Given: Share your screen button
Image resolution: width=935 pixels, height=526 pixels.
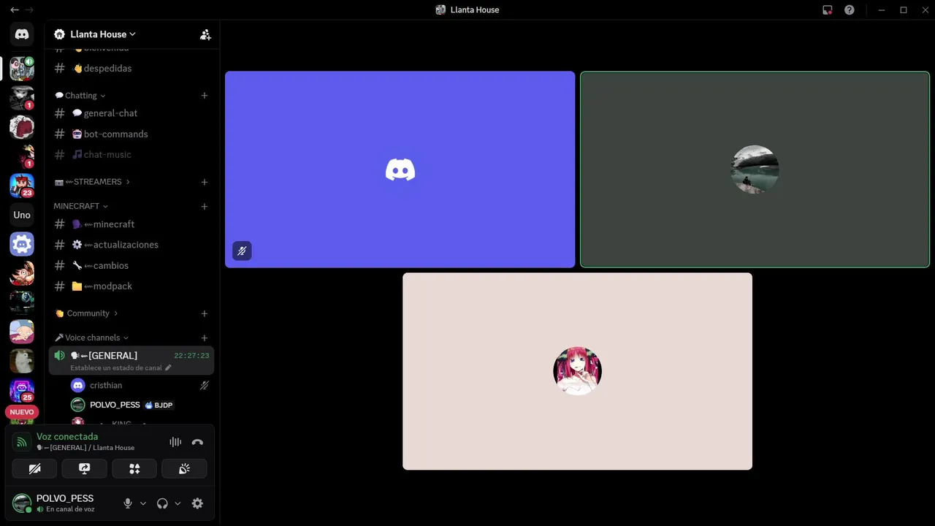Looking at the screenshot, I should point(84,468).
